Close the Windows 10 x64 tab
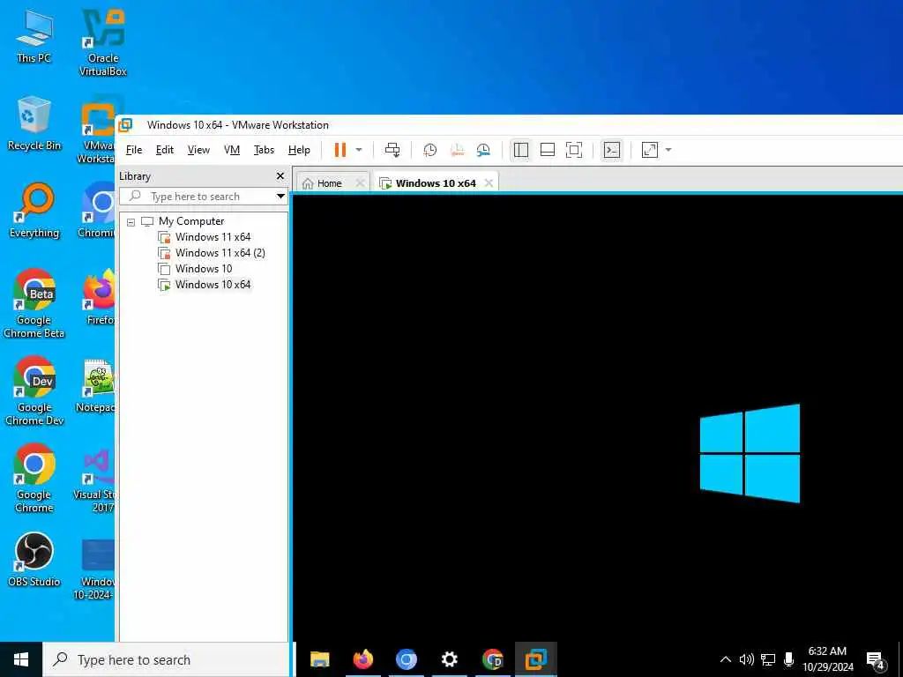This screenshot has width=903, height=677. 489,183
